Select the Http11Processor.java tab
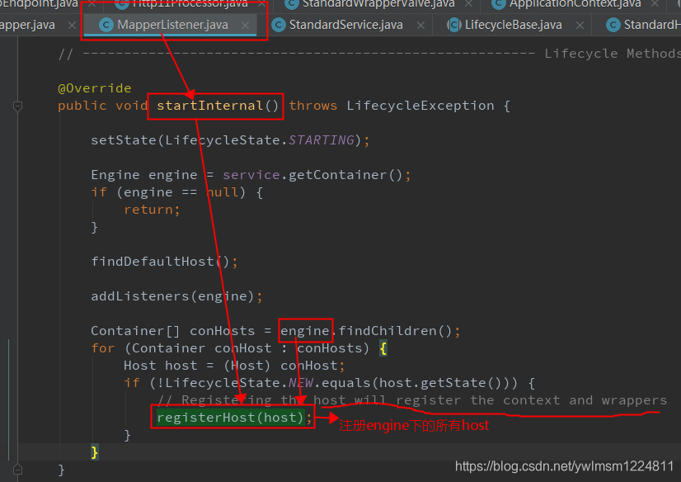The image size is (681, 482). pos(190,3)
